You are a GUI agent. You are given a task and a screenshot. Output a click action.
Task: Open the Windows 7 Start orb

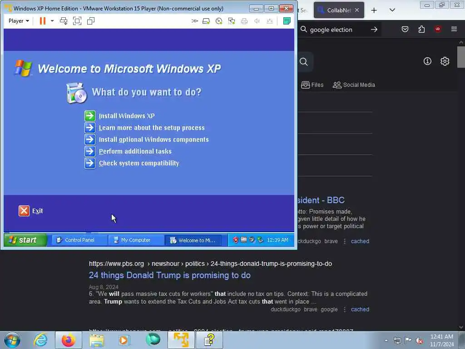point(12,340)
